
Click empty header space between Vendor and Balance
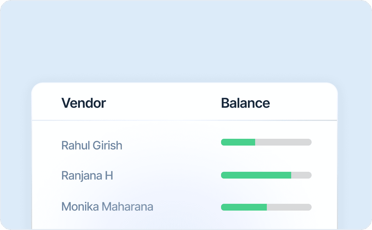click(162, 103)
